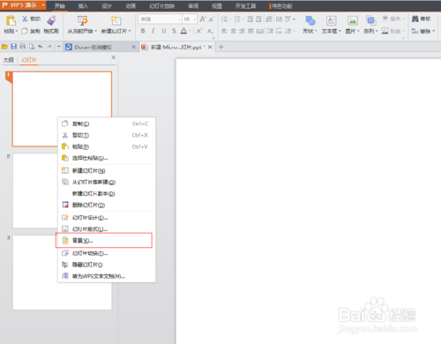Close the Docer templates tab
Viewport: 441px width, 344px height.
tap(134, 47)
